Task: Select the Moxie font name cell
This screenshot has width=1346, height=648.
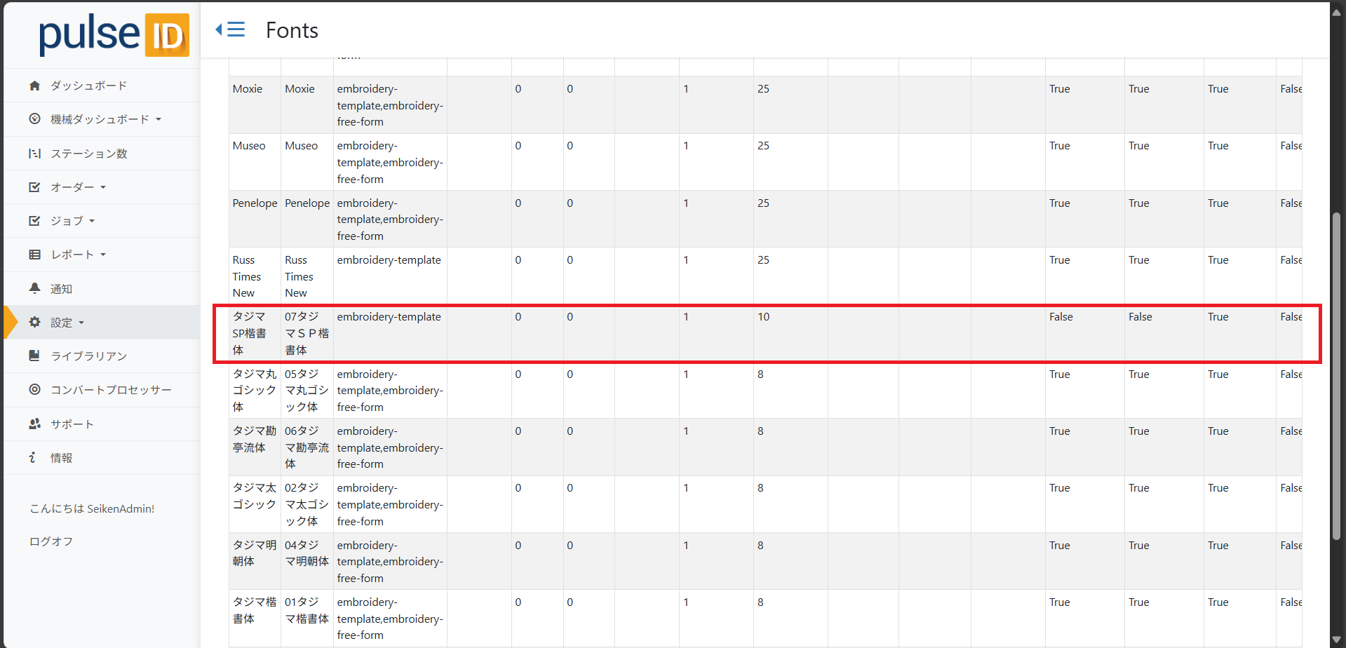Action: (255, 104)
